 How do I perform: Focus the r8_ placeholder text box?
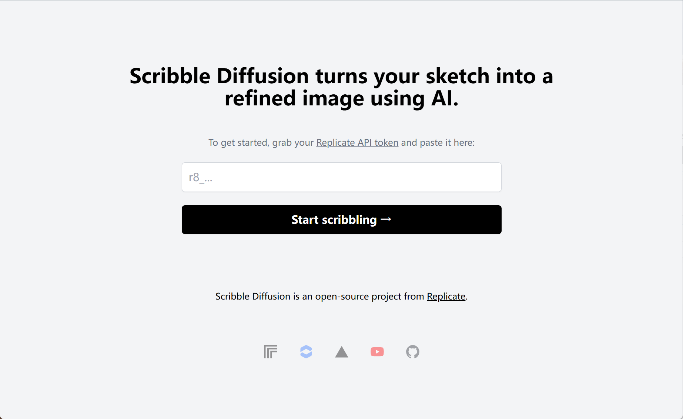[x=341, y=177]
